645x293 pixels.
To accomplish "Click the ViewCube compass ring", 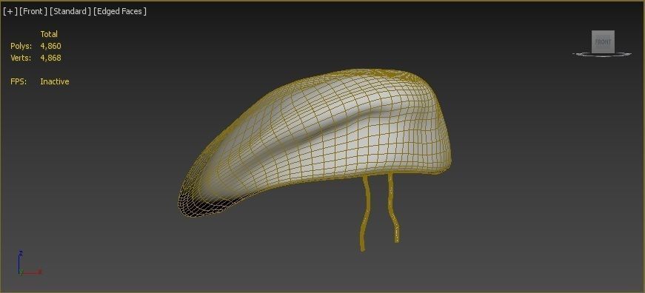I will click(602, 54).
